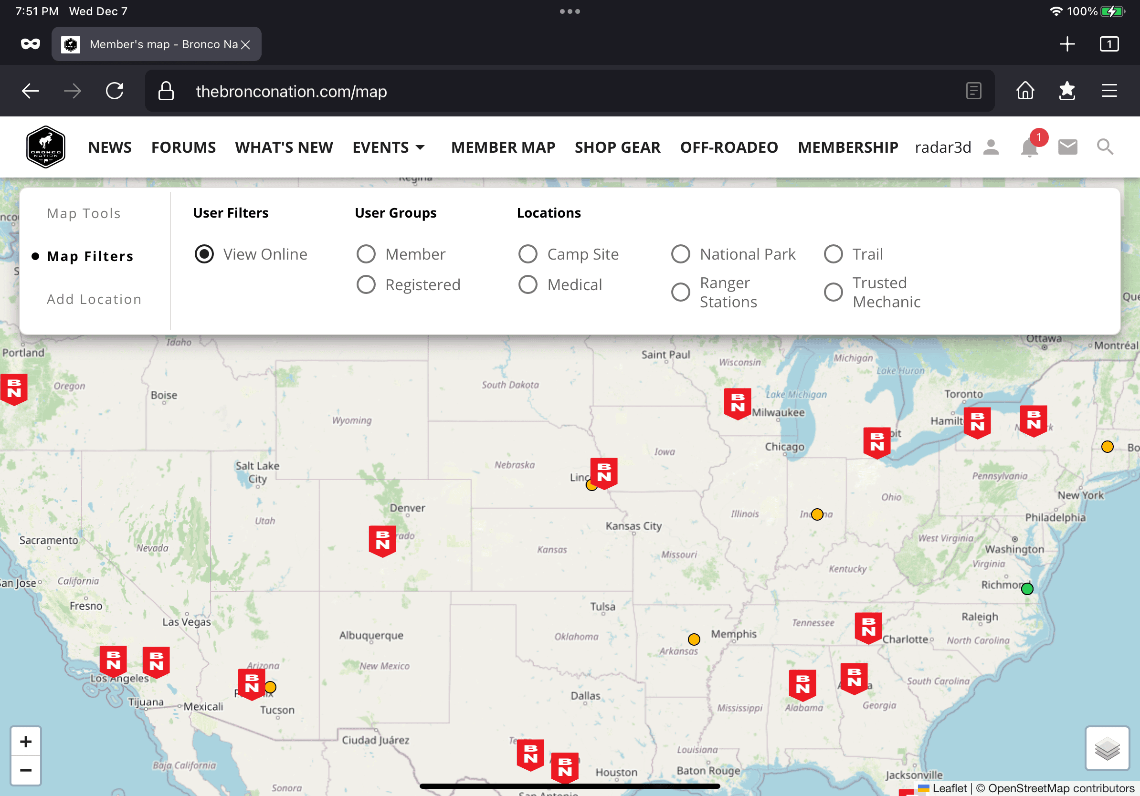Open the Leaflet attribution link
Image resolution: width=1140 pixels, height=796 pixels.
point(950,788)
